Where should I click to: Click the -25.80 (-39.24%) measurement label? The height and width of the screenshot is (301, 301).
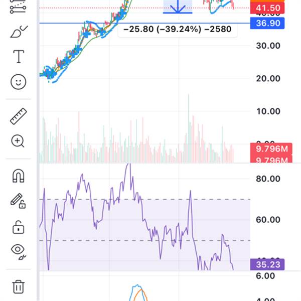(178, 29)
